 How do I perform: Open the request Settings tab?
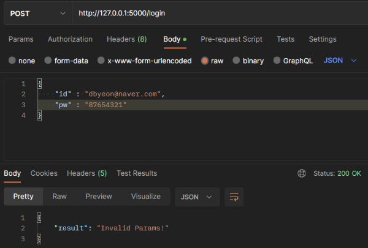[323, 39]
